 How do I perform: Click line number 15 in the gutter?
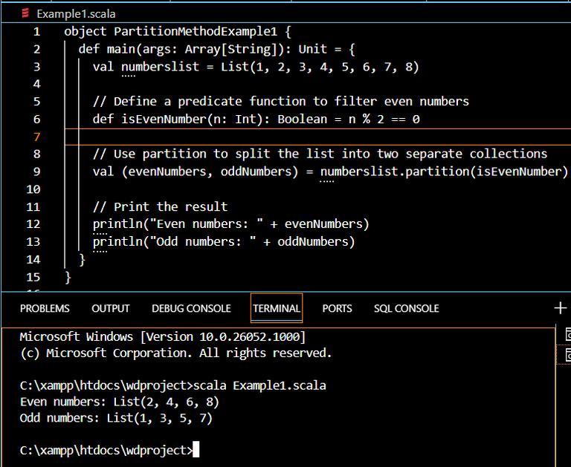(x=33, y=277)
